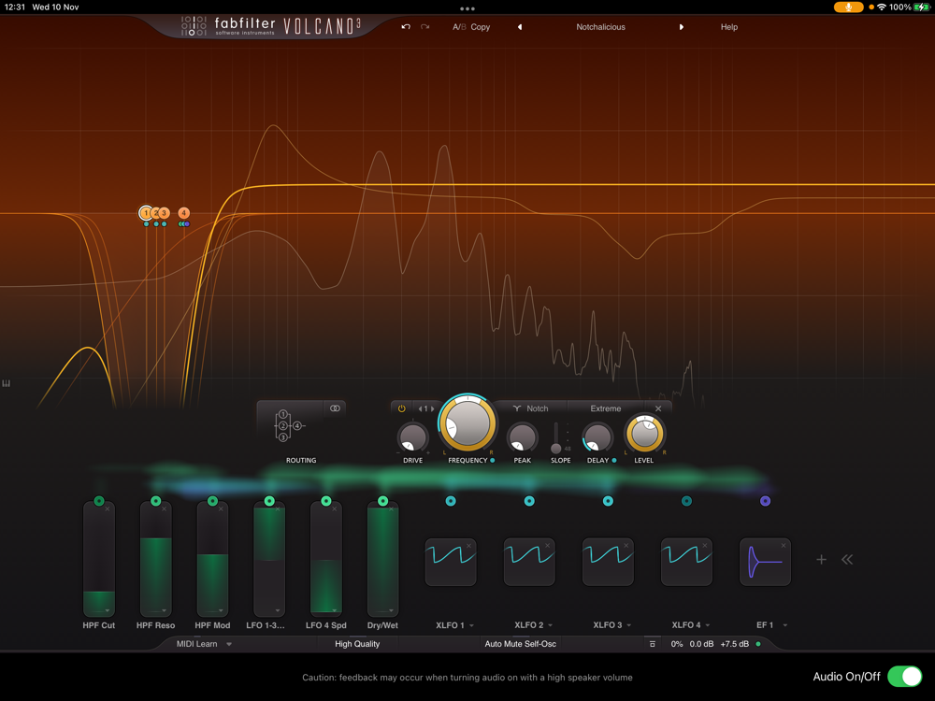Open the Extreme filter style menu
Viewport: 935px width, 701px height.
tap(605, 408)
